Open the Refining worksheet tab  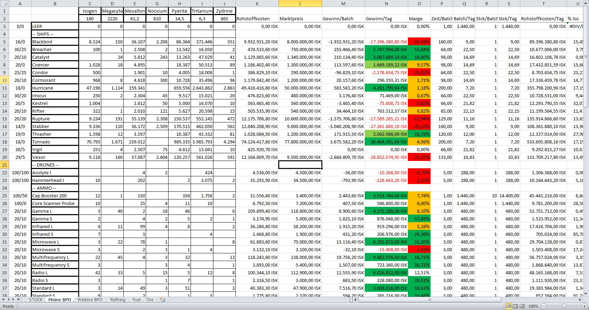tap(118, 300)
